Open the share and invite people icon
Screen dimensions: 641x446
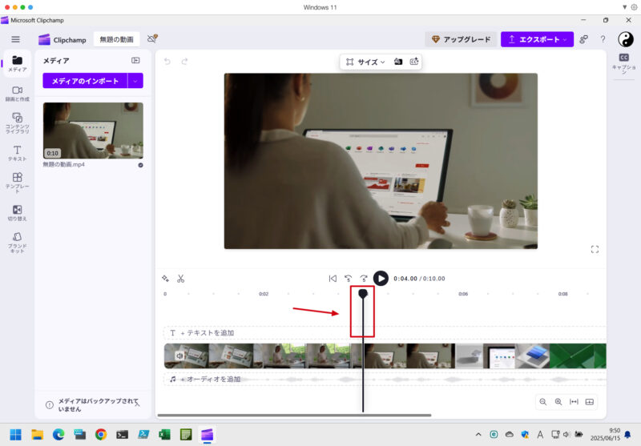pyautogui.click(x=584, y=39)
